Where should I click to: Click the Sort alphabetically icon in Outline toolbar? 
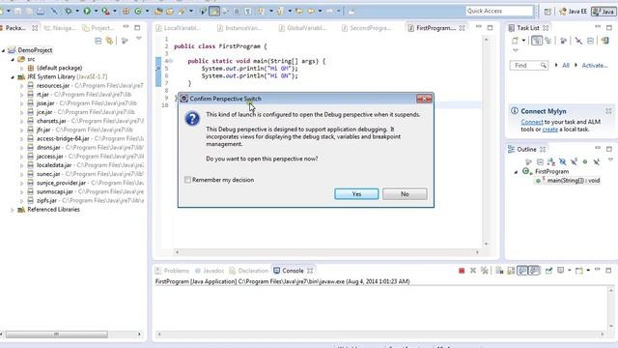tap(551, 161)
